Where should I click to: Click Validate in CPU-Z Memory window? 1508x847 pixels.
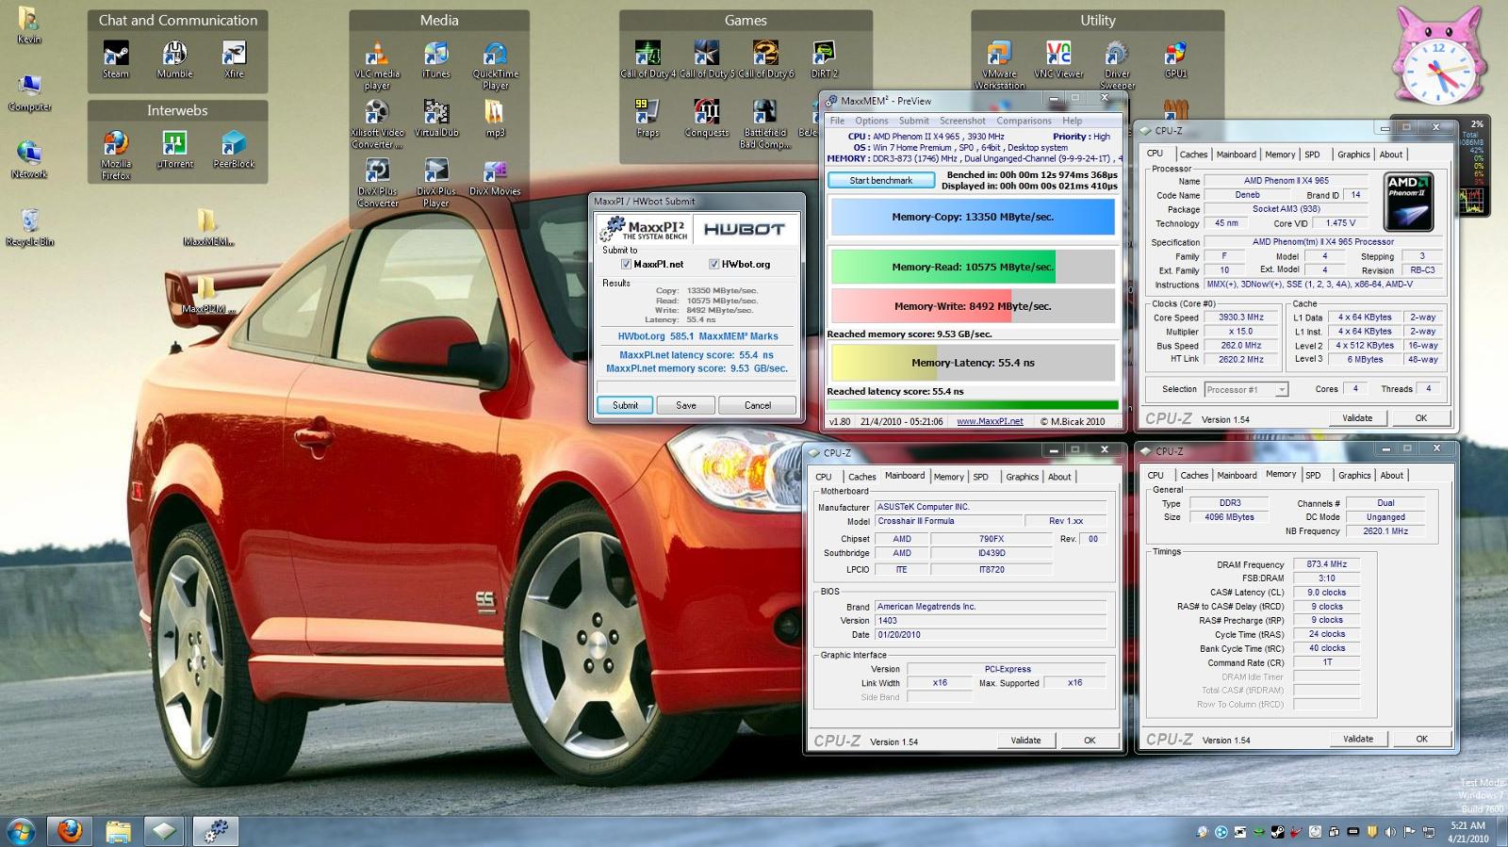1358,740
